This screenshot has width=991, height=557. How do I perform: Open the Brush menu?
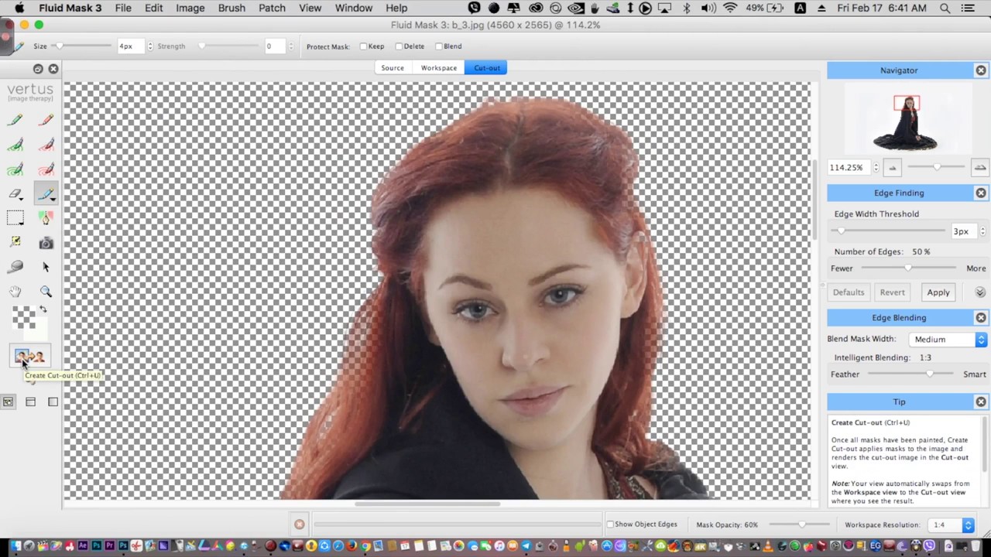231,8
